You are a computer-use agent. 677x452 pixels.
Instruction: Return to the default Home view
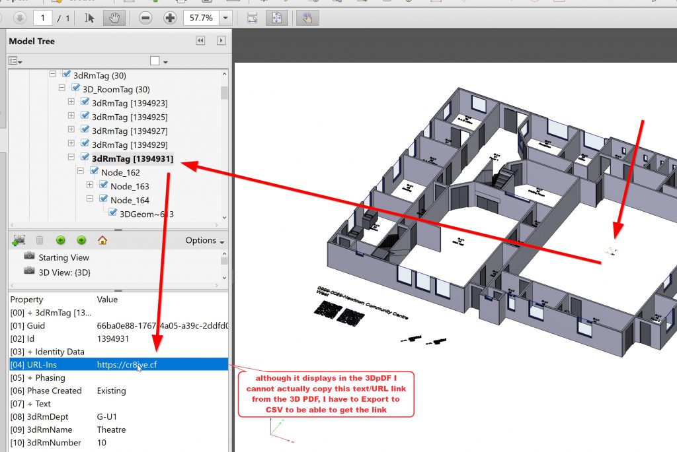[x=102, y=240]
